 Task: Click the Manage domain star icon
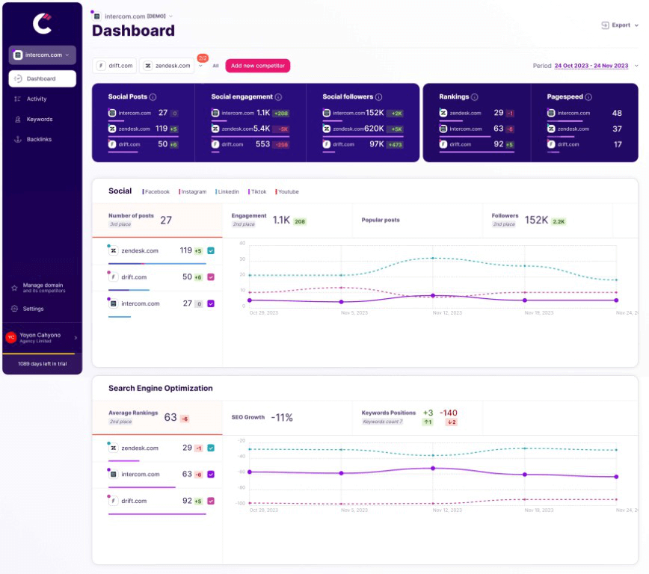click(x=14, y=288)
